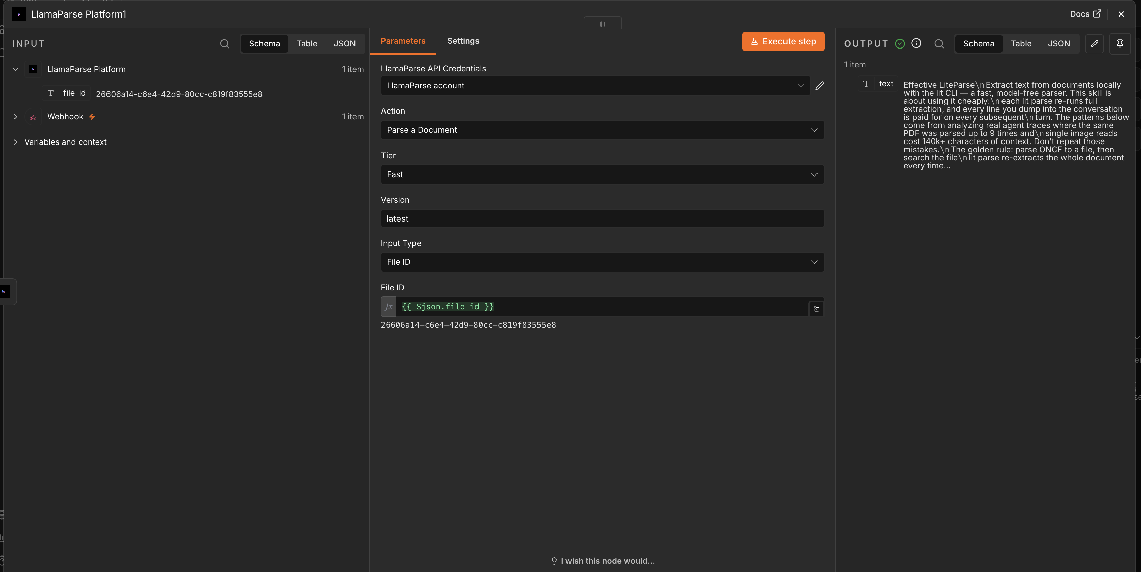
Task: Click the File ID expression field
Action: [602, 306]
